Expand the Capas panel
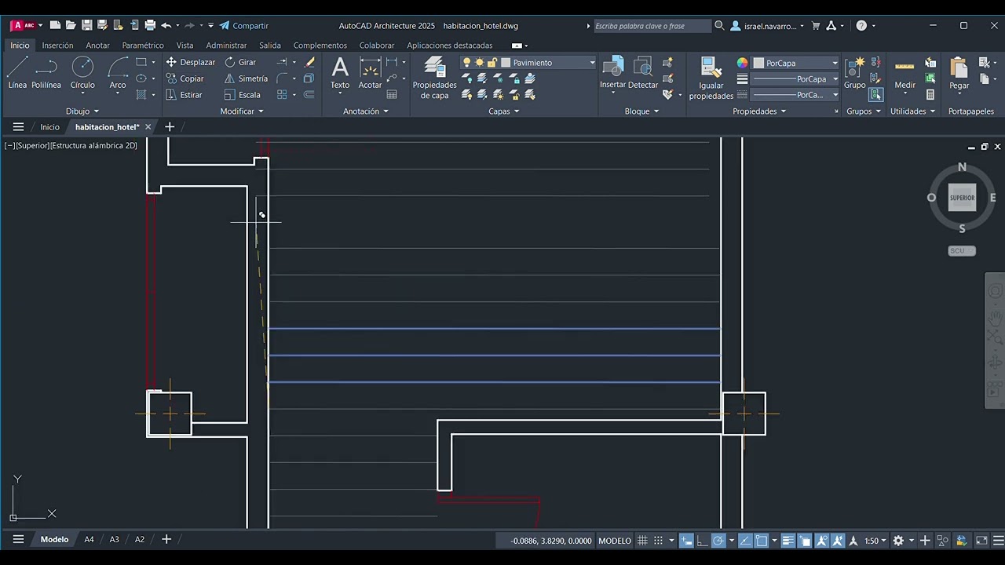 point(503,111)
